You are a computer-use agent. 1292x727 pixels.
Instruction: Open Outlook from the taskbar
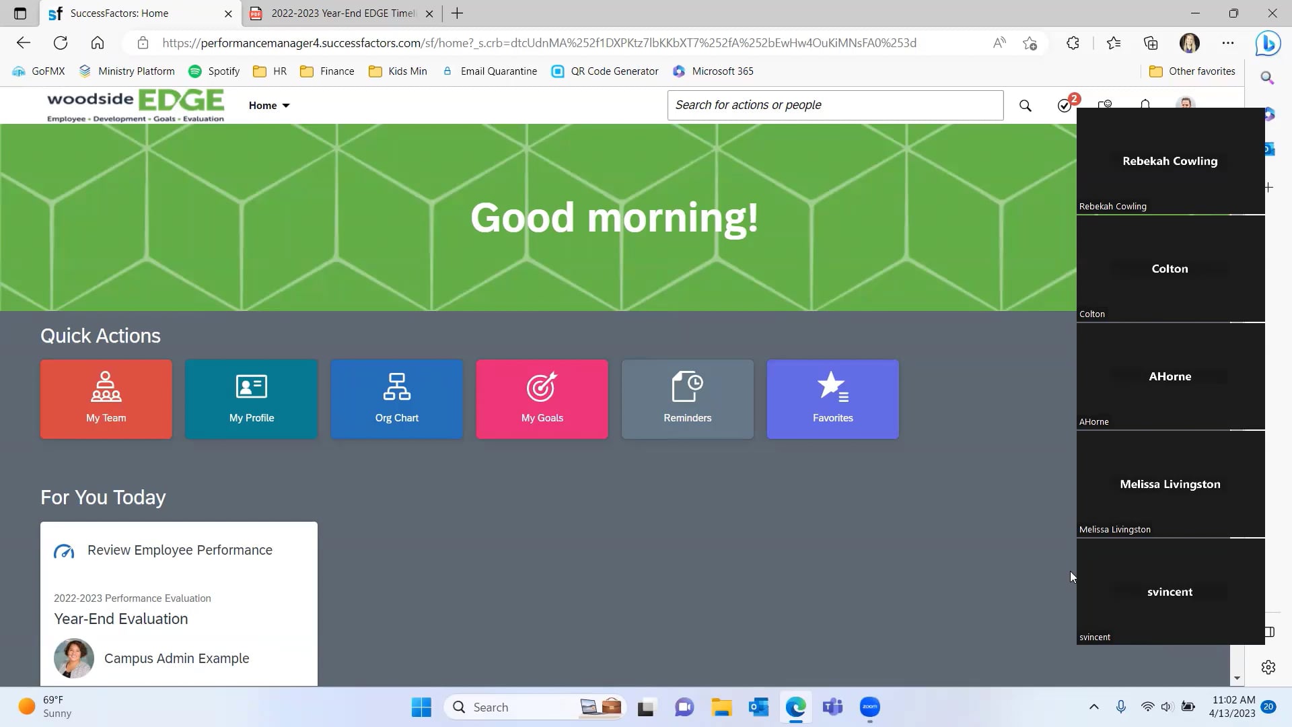click(758, 707)
